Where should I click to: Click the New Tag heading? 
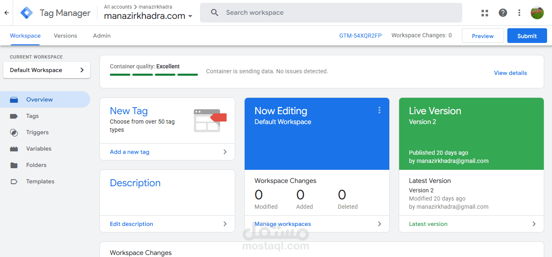(129, 111)
